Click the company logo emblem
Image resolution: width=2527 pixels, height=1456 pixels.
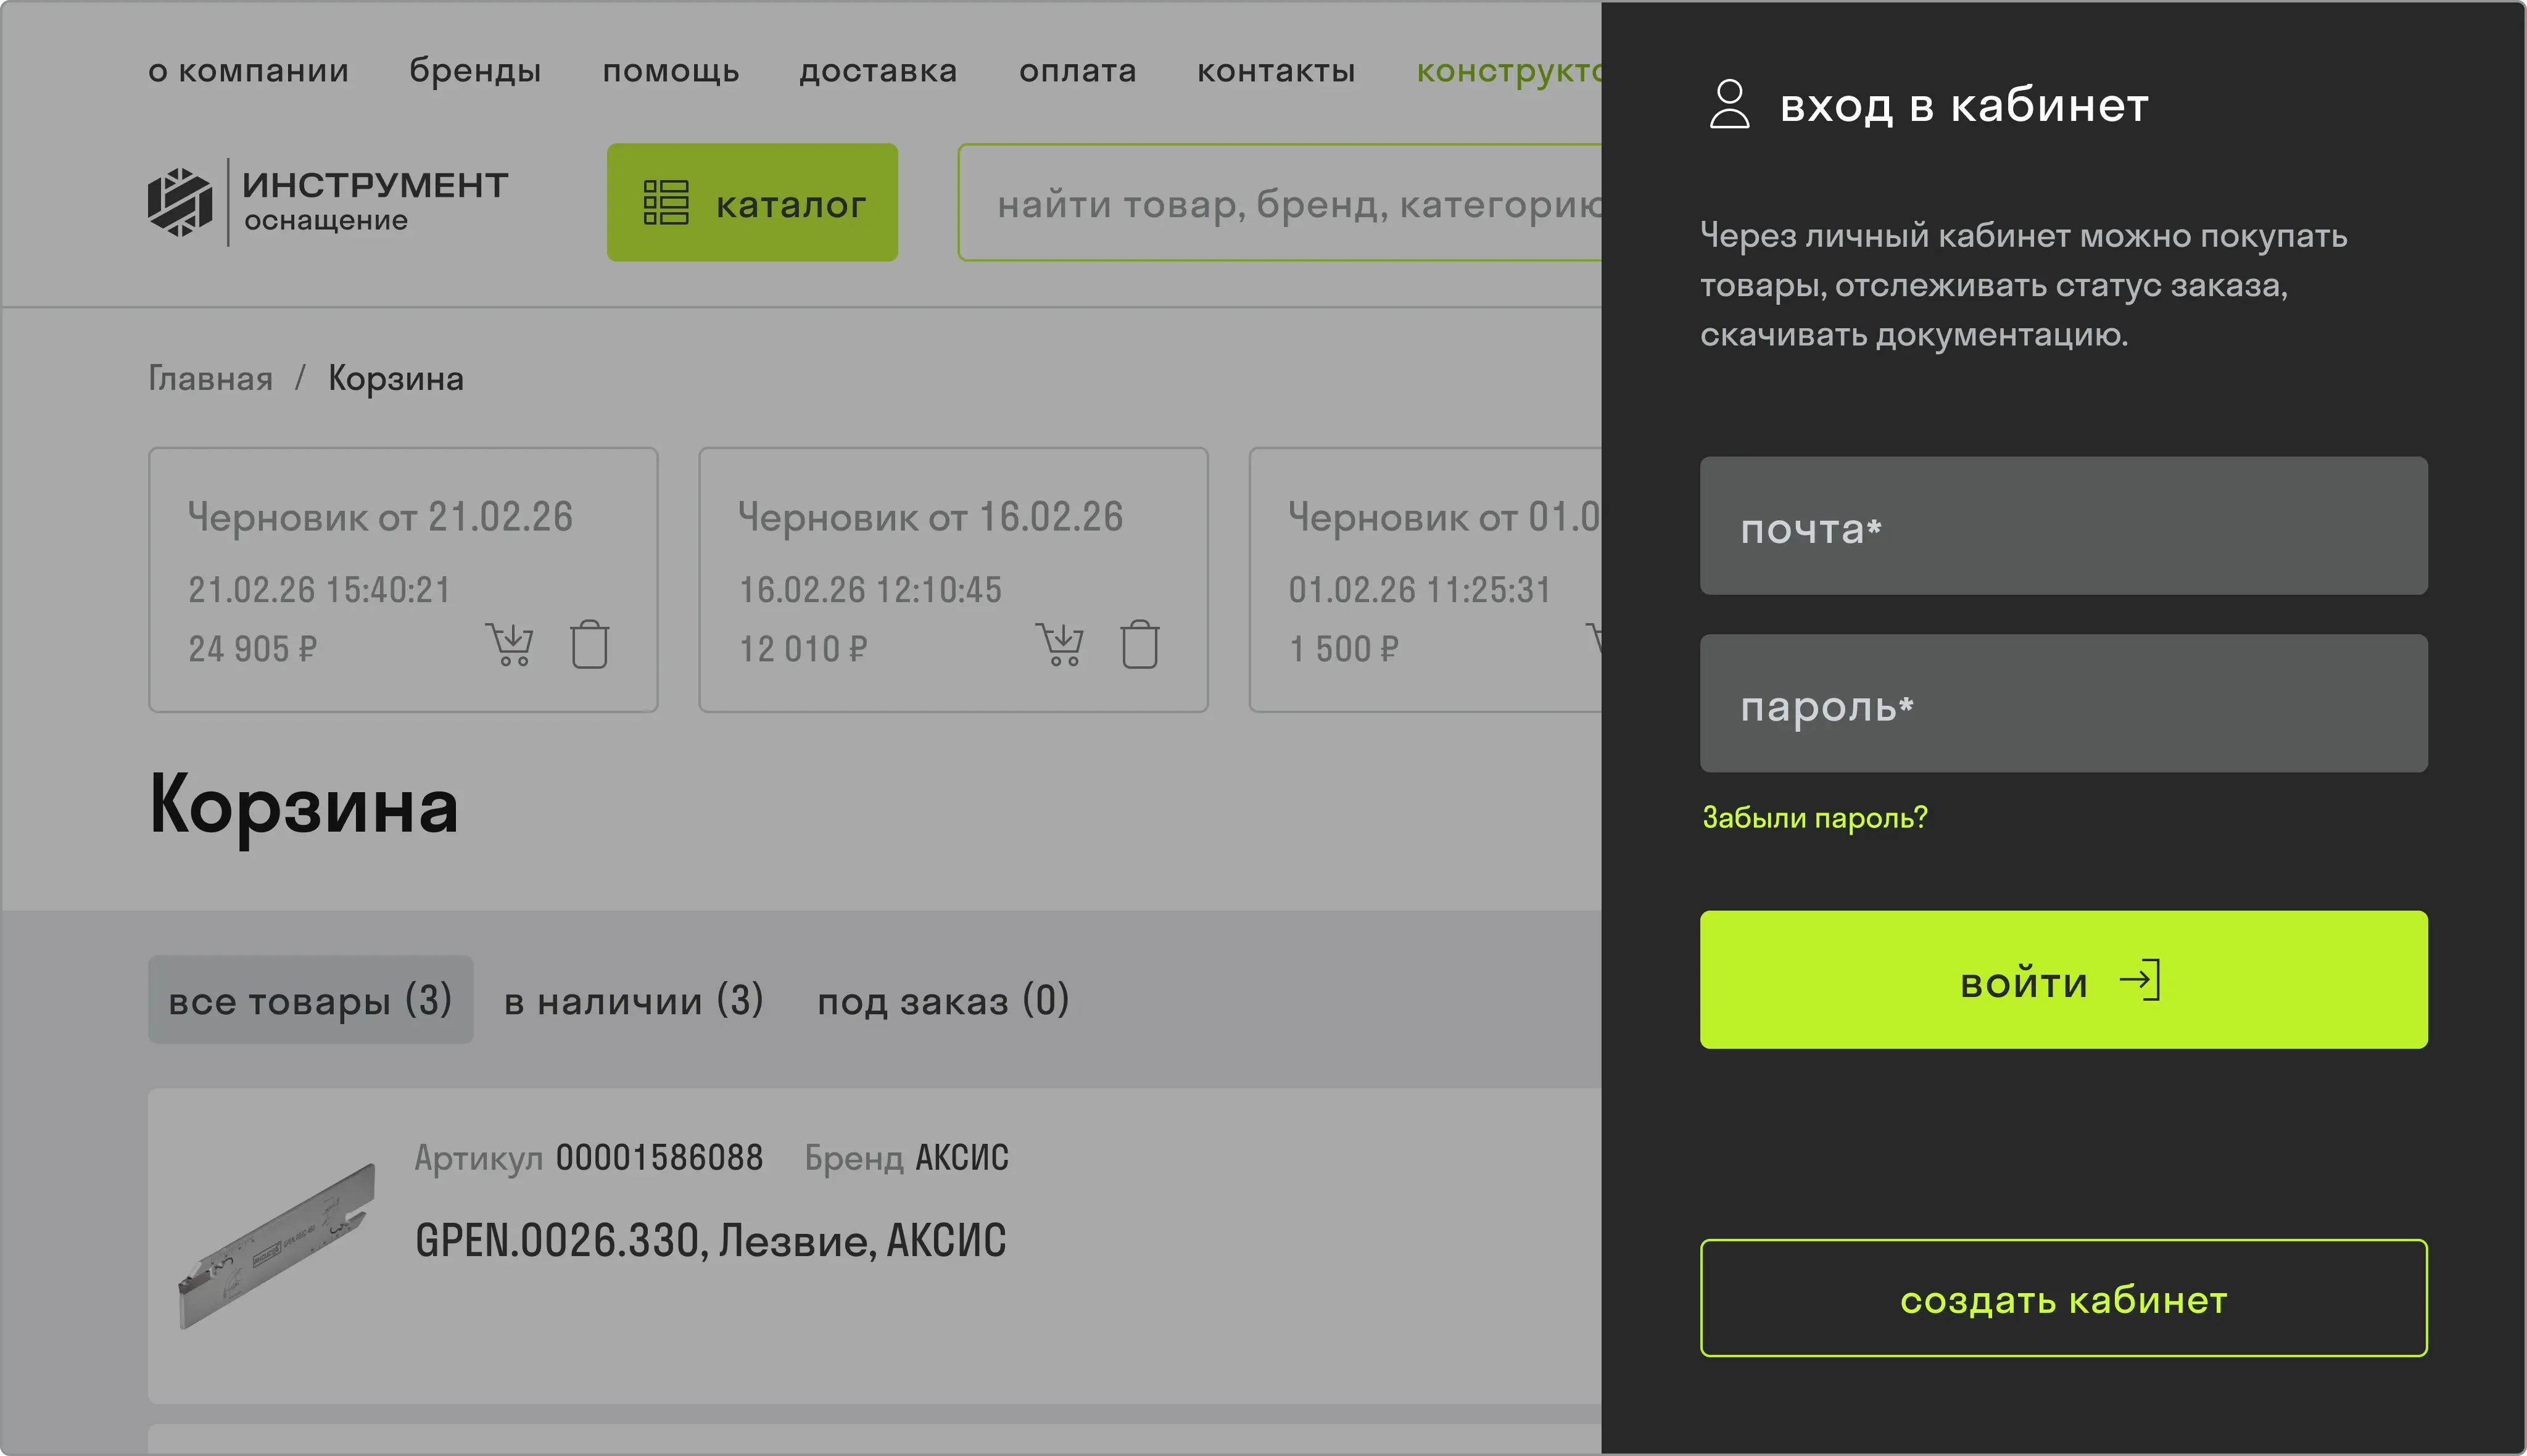[180, 202]
